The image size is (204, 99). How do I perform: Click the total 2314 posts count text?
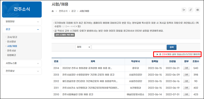pos(178,54)
